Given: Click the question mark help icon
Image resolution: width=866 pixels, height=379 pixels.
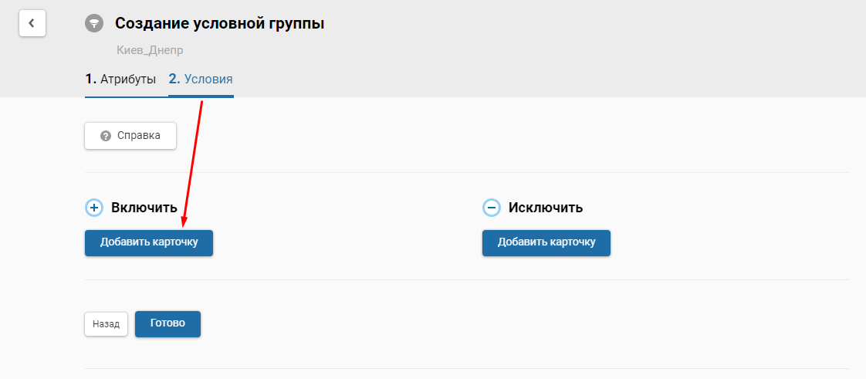Looking at the screenshot, I should point(106,136).
